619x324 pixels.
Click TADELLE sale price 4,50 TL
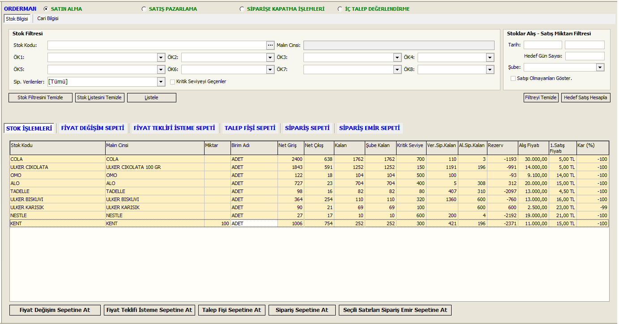tap(563, 191)
